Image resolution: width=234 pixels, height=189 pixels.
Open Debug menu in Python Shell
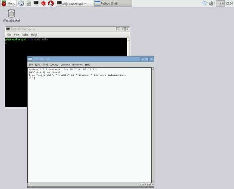(x=54, y=64)
